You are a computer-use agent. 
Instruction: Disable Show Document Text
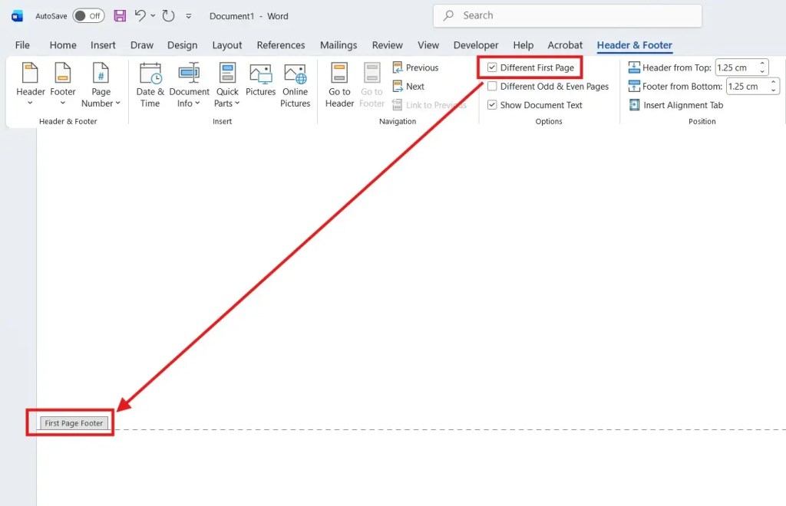[491, 105]
